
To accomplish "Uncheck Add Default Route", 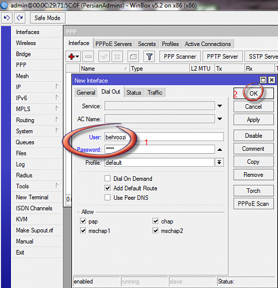I will click(x=108, y=188).
